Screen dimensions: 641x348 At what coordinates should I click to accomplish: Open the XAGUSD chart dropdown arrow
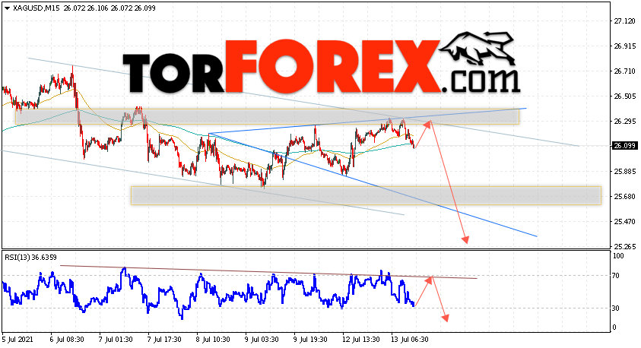(x=7, y=8)
